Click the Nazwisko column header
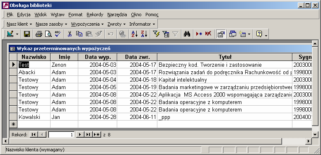 click(34, 57)
